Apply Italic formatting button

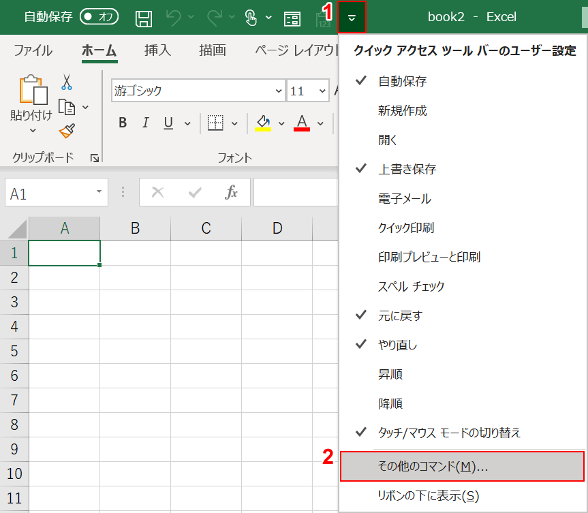tap(145, 123)
